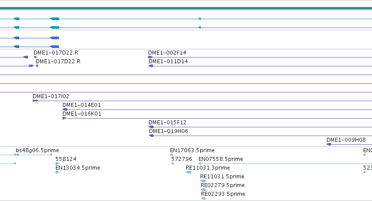This screenshot has height=201, width=372.
Task: Click the bs48g06.5prime EST label
Action: point(37,150)
